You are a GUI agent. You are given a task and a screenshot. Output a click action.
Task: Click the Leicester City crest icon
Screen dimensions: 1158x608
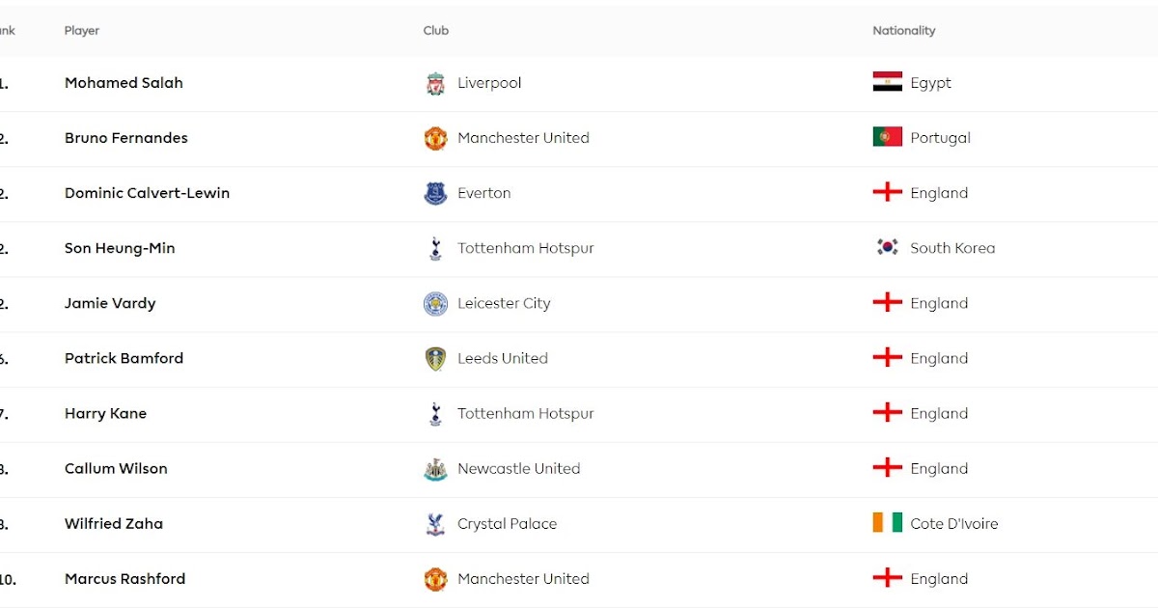(x=435, y=304)
